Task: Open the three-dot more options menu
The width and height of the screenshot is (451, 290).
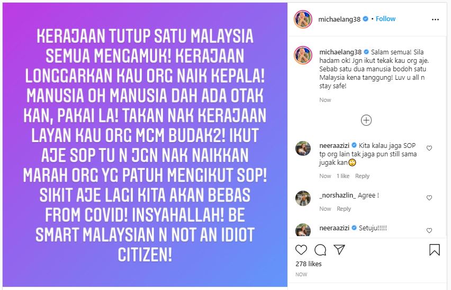Action: 435,19
